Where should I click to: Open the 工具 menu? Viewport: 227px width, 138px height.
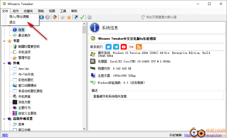pyautogui.click(x=63, y=11)
